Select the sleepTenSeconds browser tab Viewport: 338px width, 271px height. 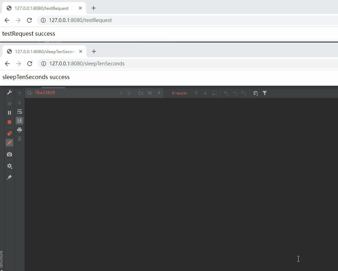point(44,52)
